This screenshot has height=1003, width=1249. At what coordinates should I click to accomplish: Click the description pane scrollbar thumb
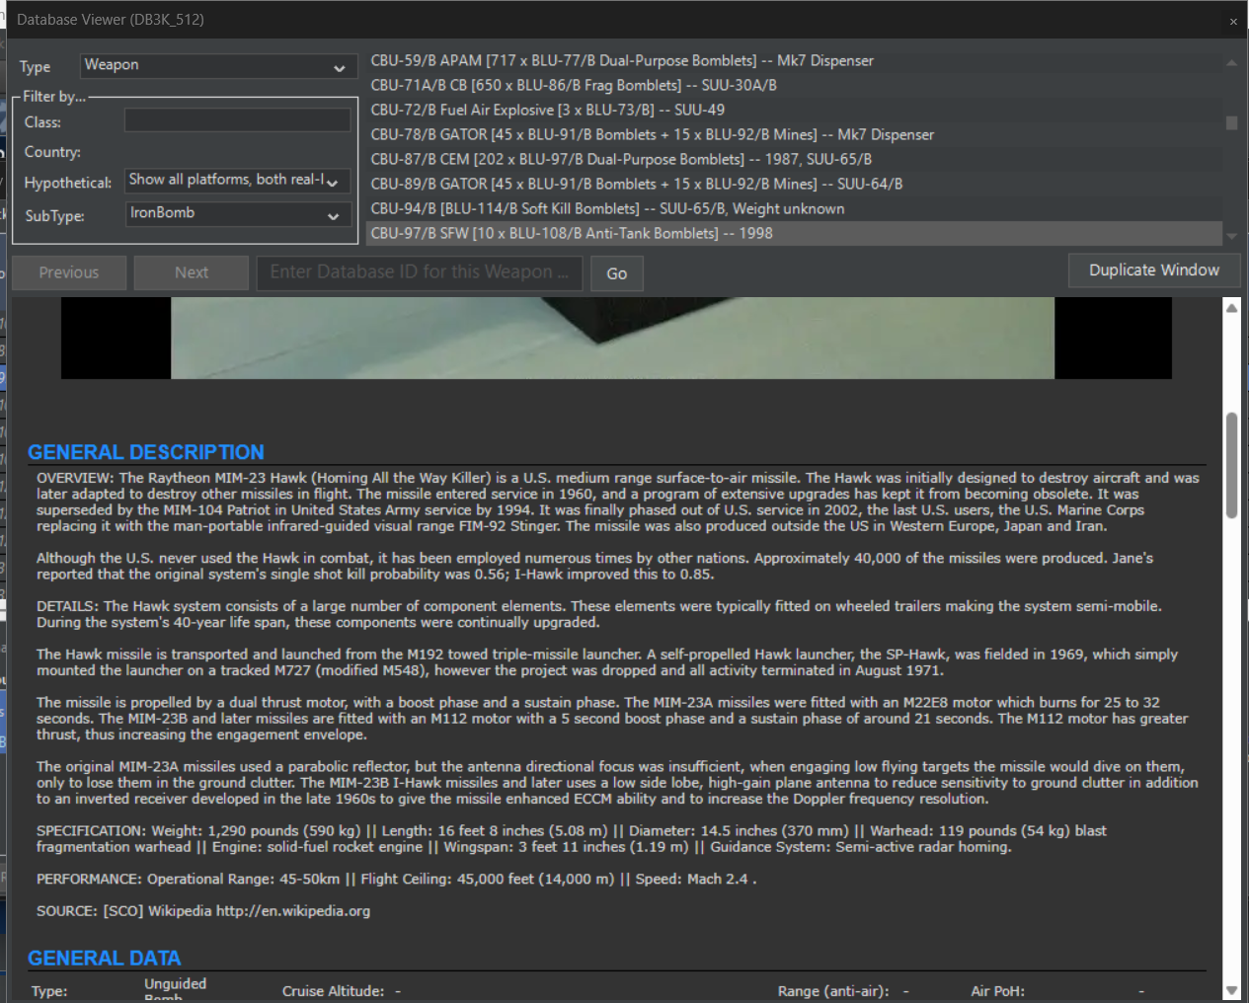coord(1231,465)
